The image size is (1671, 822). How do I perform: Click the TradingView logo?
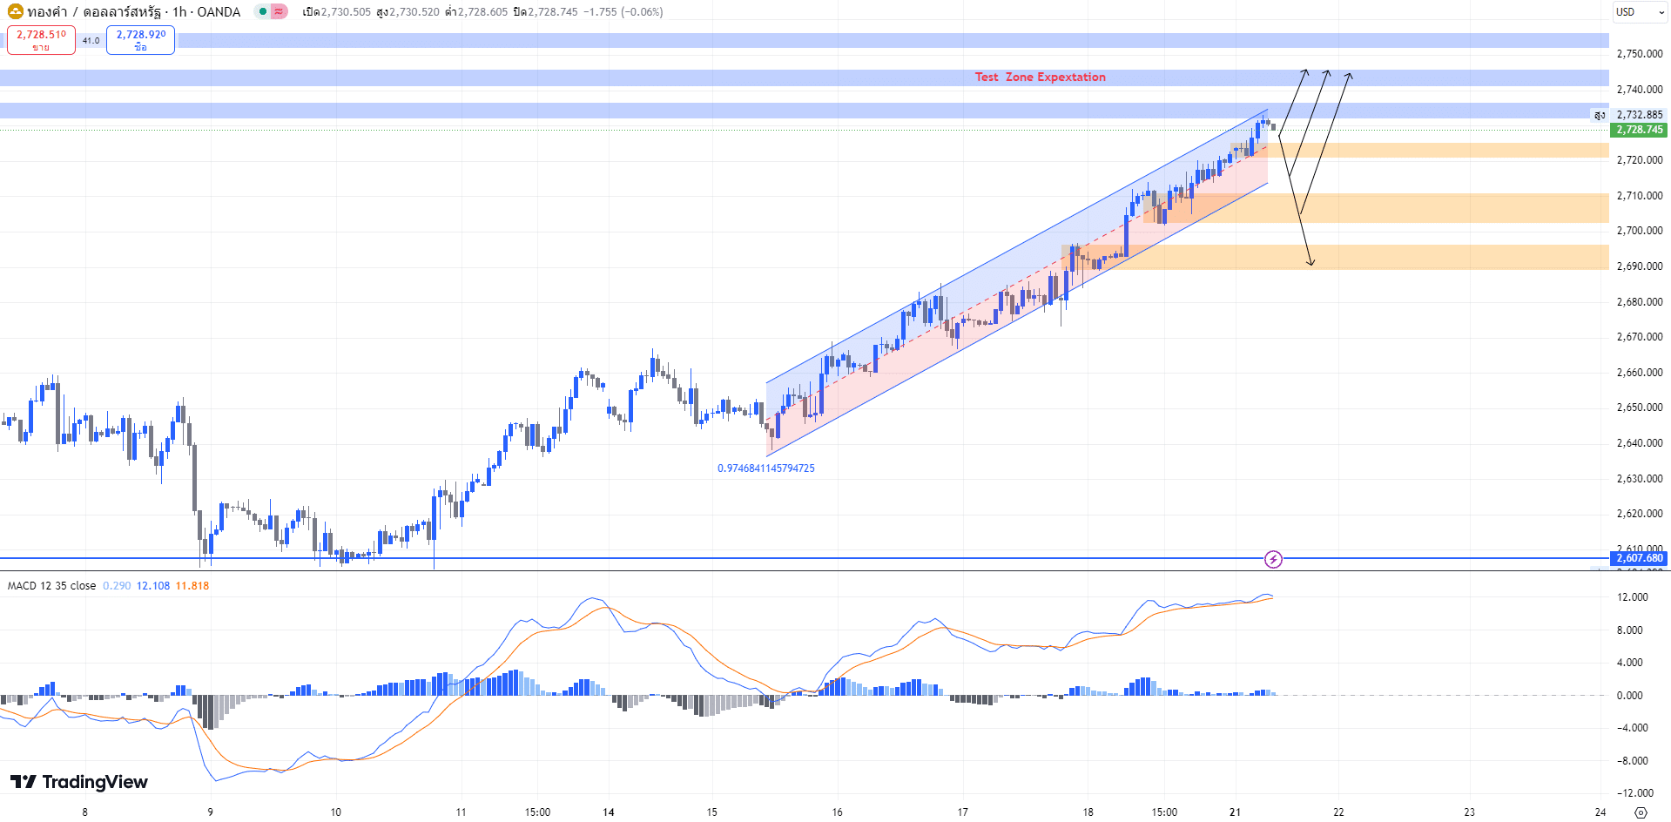[x=78, y=781]
